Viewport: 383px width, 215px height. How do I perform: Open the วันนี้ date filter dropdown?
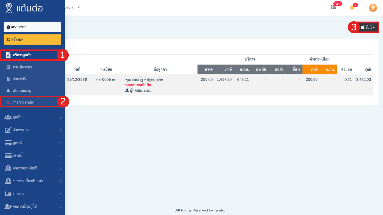368,27
